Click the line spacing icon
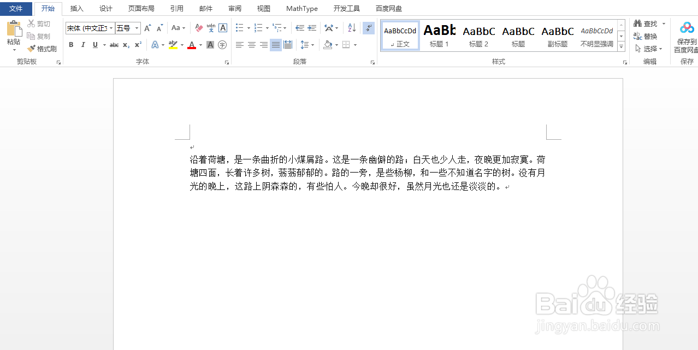 click(305, 45)
